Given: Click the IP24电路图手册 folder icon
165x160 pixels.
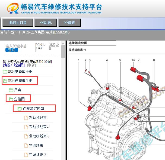Looking at the screenshot, I should click(x=5, y=72).
